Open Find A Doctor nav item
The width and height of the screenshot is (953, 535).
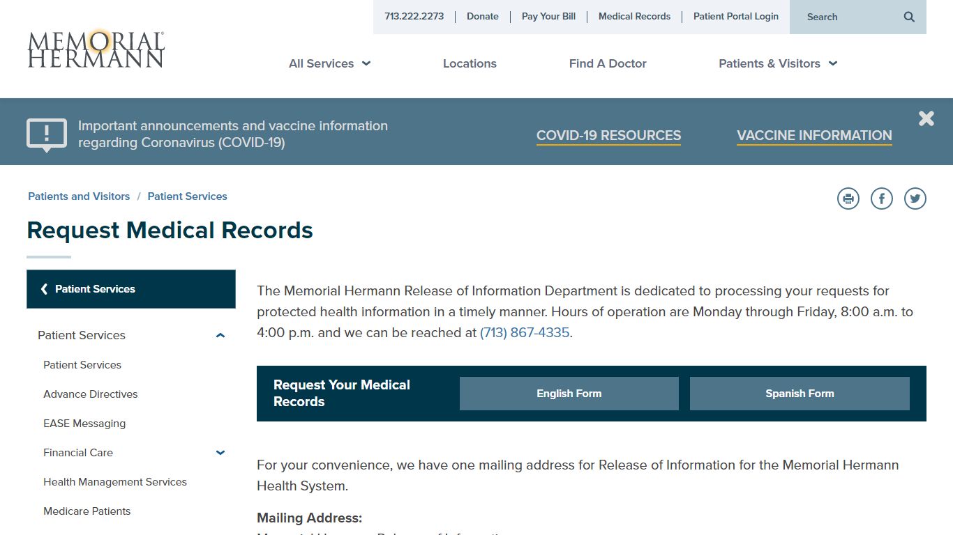pyautogui.click(x=608, y=63)
